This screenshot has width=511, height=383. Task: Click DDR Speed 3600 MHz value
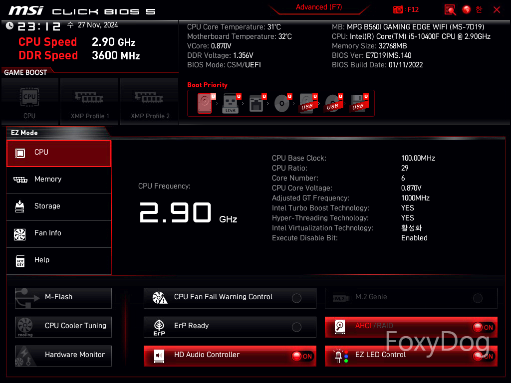click(x=116, y=55)
